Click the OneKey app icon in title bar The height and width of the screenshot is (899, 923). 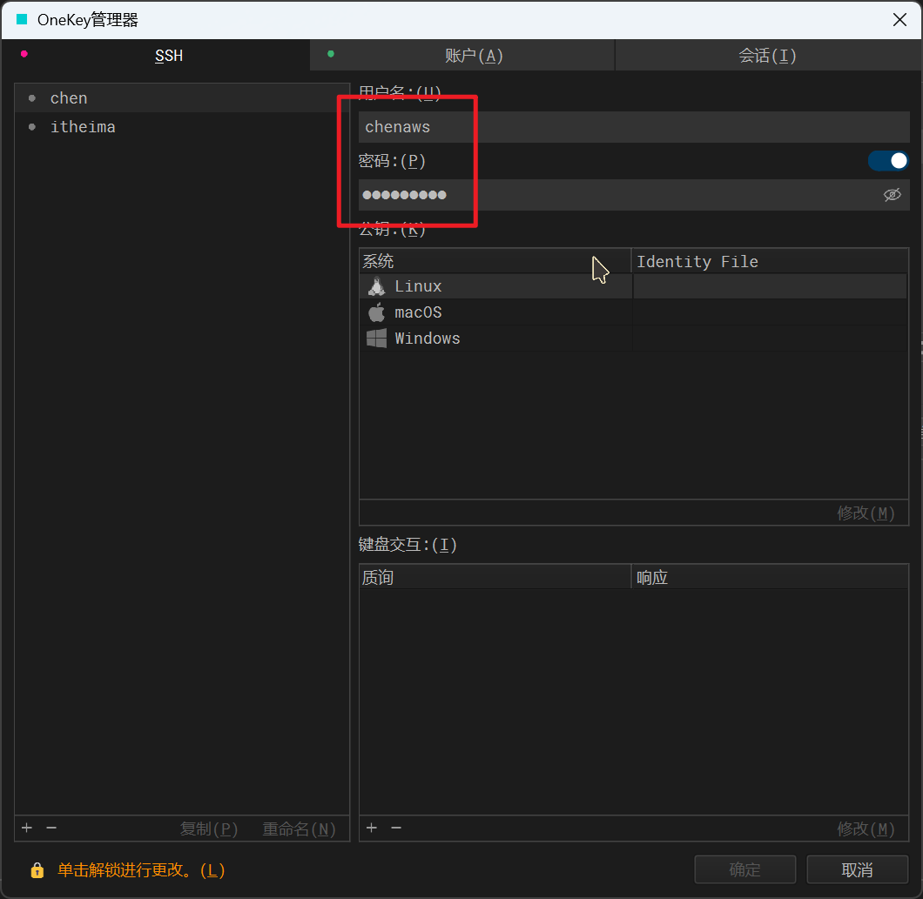click(x=22, y=19)
